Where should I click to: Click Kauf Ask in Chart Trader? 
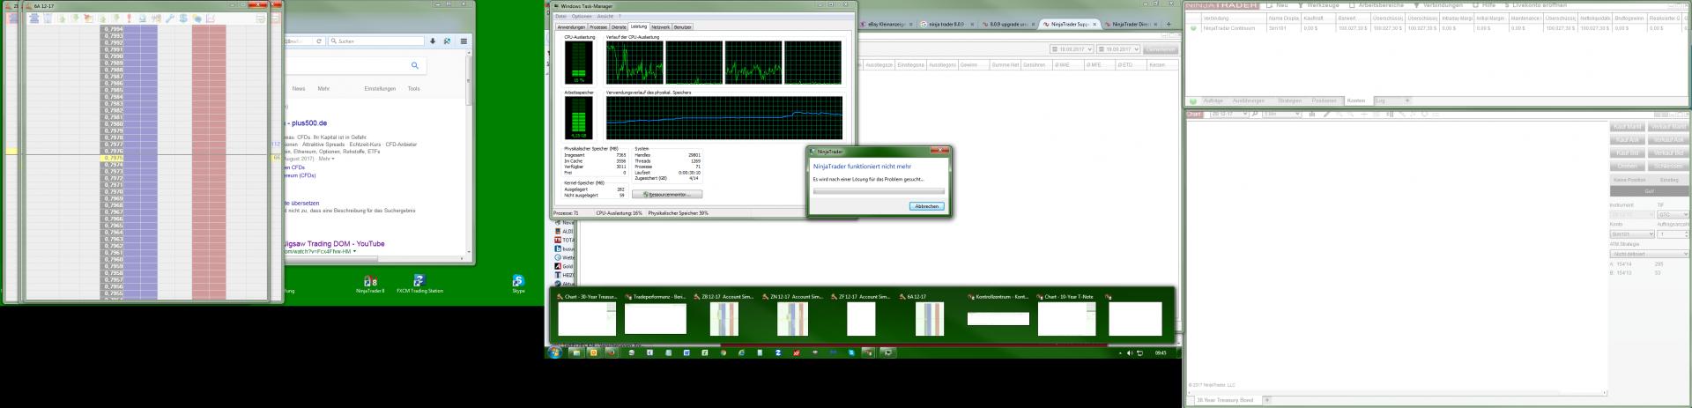pyautogui.click(x=1627, y=139)
